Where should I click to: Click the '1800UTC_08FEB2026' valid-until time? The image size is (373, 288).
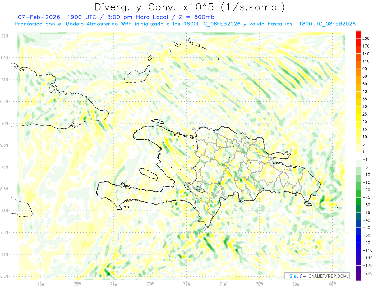point(327,24)
